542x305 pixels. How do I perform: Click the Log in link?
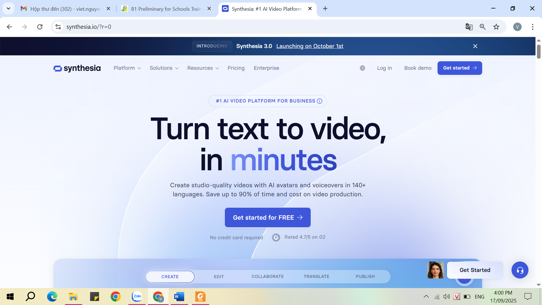pos(384,68)
